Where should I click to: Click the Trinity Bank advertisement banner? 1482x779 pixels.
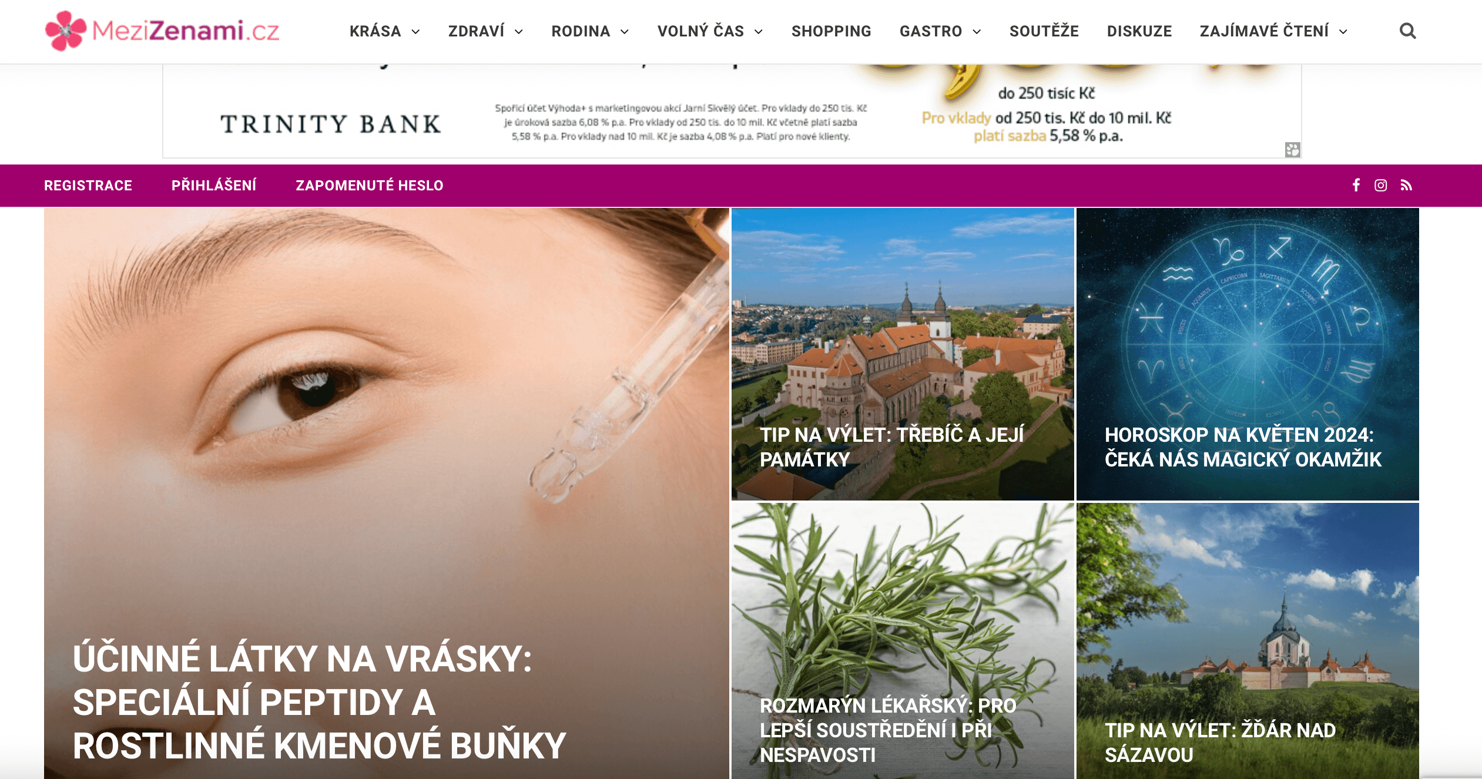pyautogui.click(x=732, y=111)
